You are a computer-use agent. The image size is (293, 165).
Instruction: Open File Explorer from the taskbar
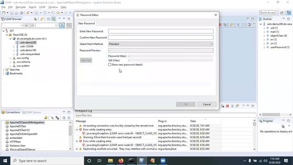point(110,160)
